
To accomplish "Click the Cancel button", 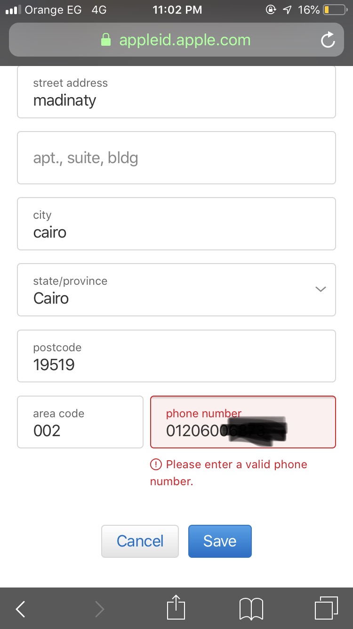I will click(x=140, y=541).
